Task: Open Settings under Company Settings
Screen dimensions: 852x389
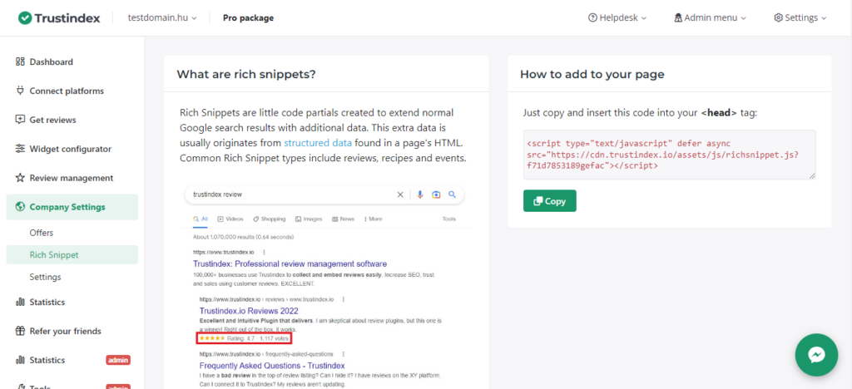Action: pos(45,277)
